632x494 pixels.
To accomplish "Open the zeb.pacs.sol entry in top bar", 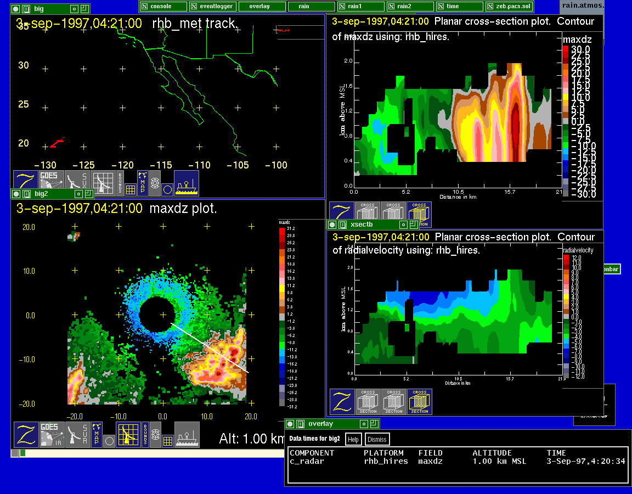I will 509,6.
